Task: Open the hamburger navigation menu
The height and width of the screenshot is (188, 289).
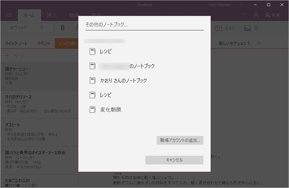Action: coord(9,15)
